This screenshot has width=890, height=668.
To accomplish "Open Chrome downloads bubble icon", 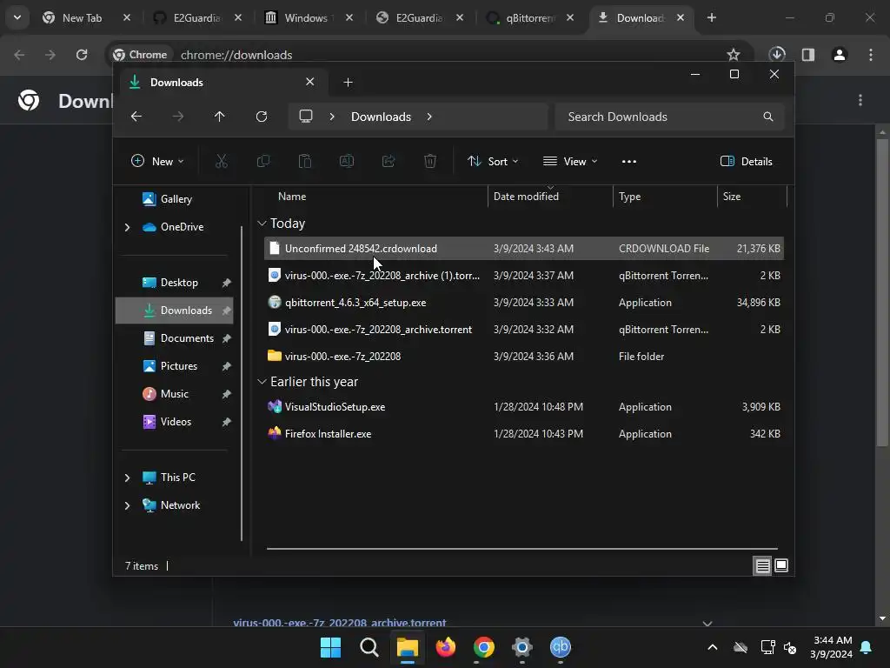I will pyautogui.click(x=777, y=55).
